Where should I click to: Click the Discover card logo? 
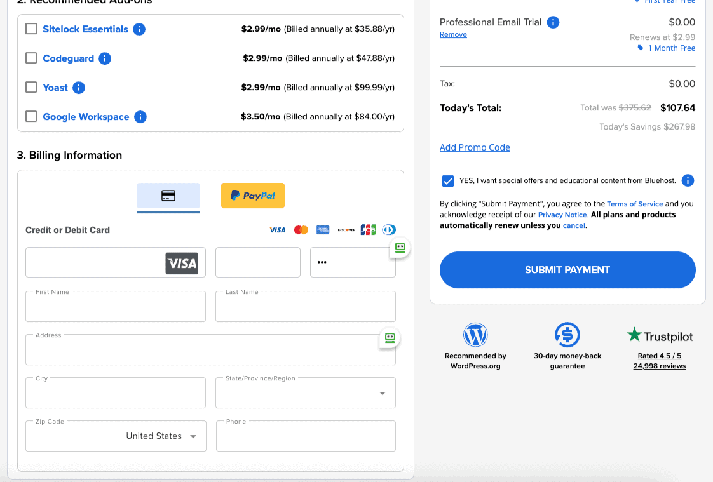pyautogui.click(x=346, y=230)
